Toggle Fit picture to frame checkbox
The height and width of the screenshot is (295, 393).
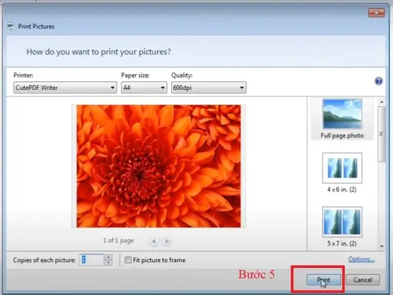[128, 260]
